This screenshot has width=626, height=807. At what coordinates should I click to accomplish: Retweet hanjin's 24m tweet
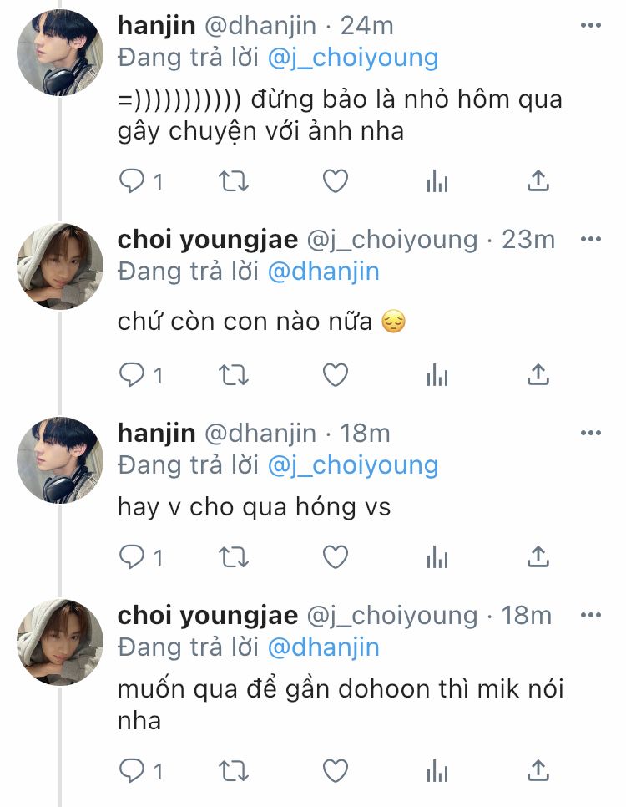[234, 181]
